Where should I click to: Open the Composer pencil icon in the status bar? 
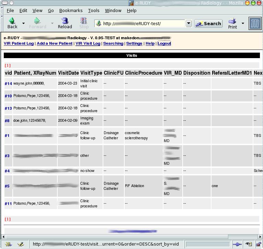(x=21, y=244)
